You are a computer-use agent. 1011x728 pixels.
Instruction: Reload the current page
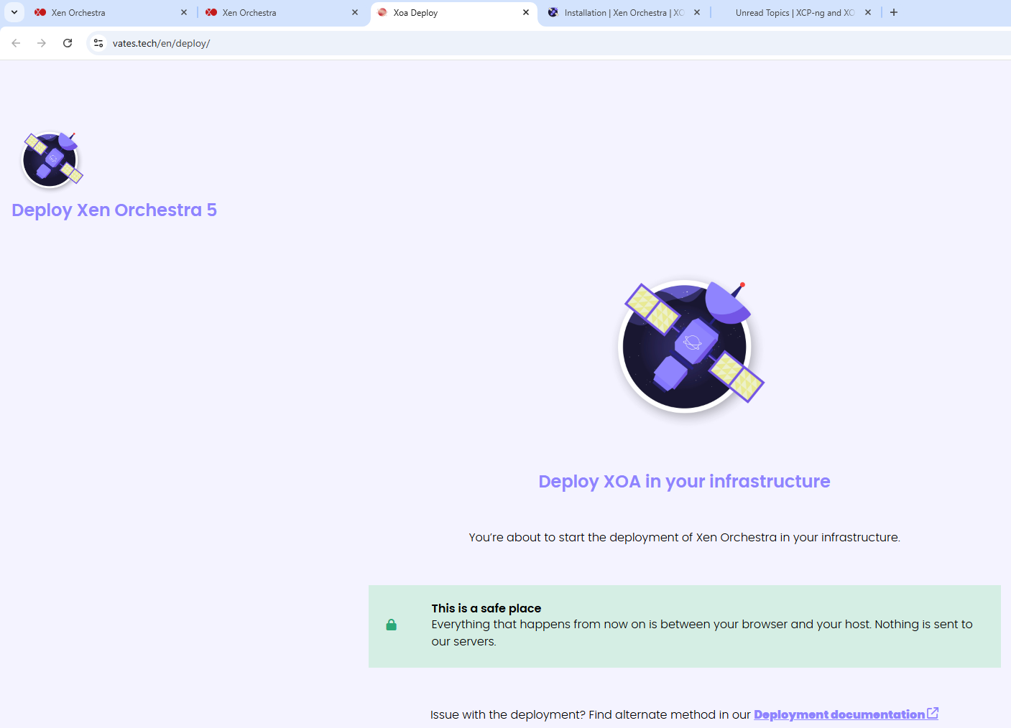tap(68, 43)
